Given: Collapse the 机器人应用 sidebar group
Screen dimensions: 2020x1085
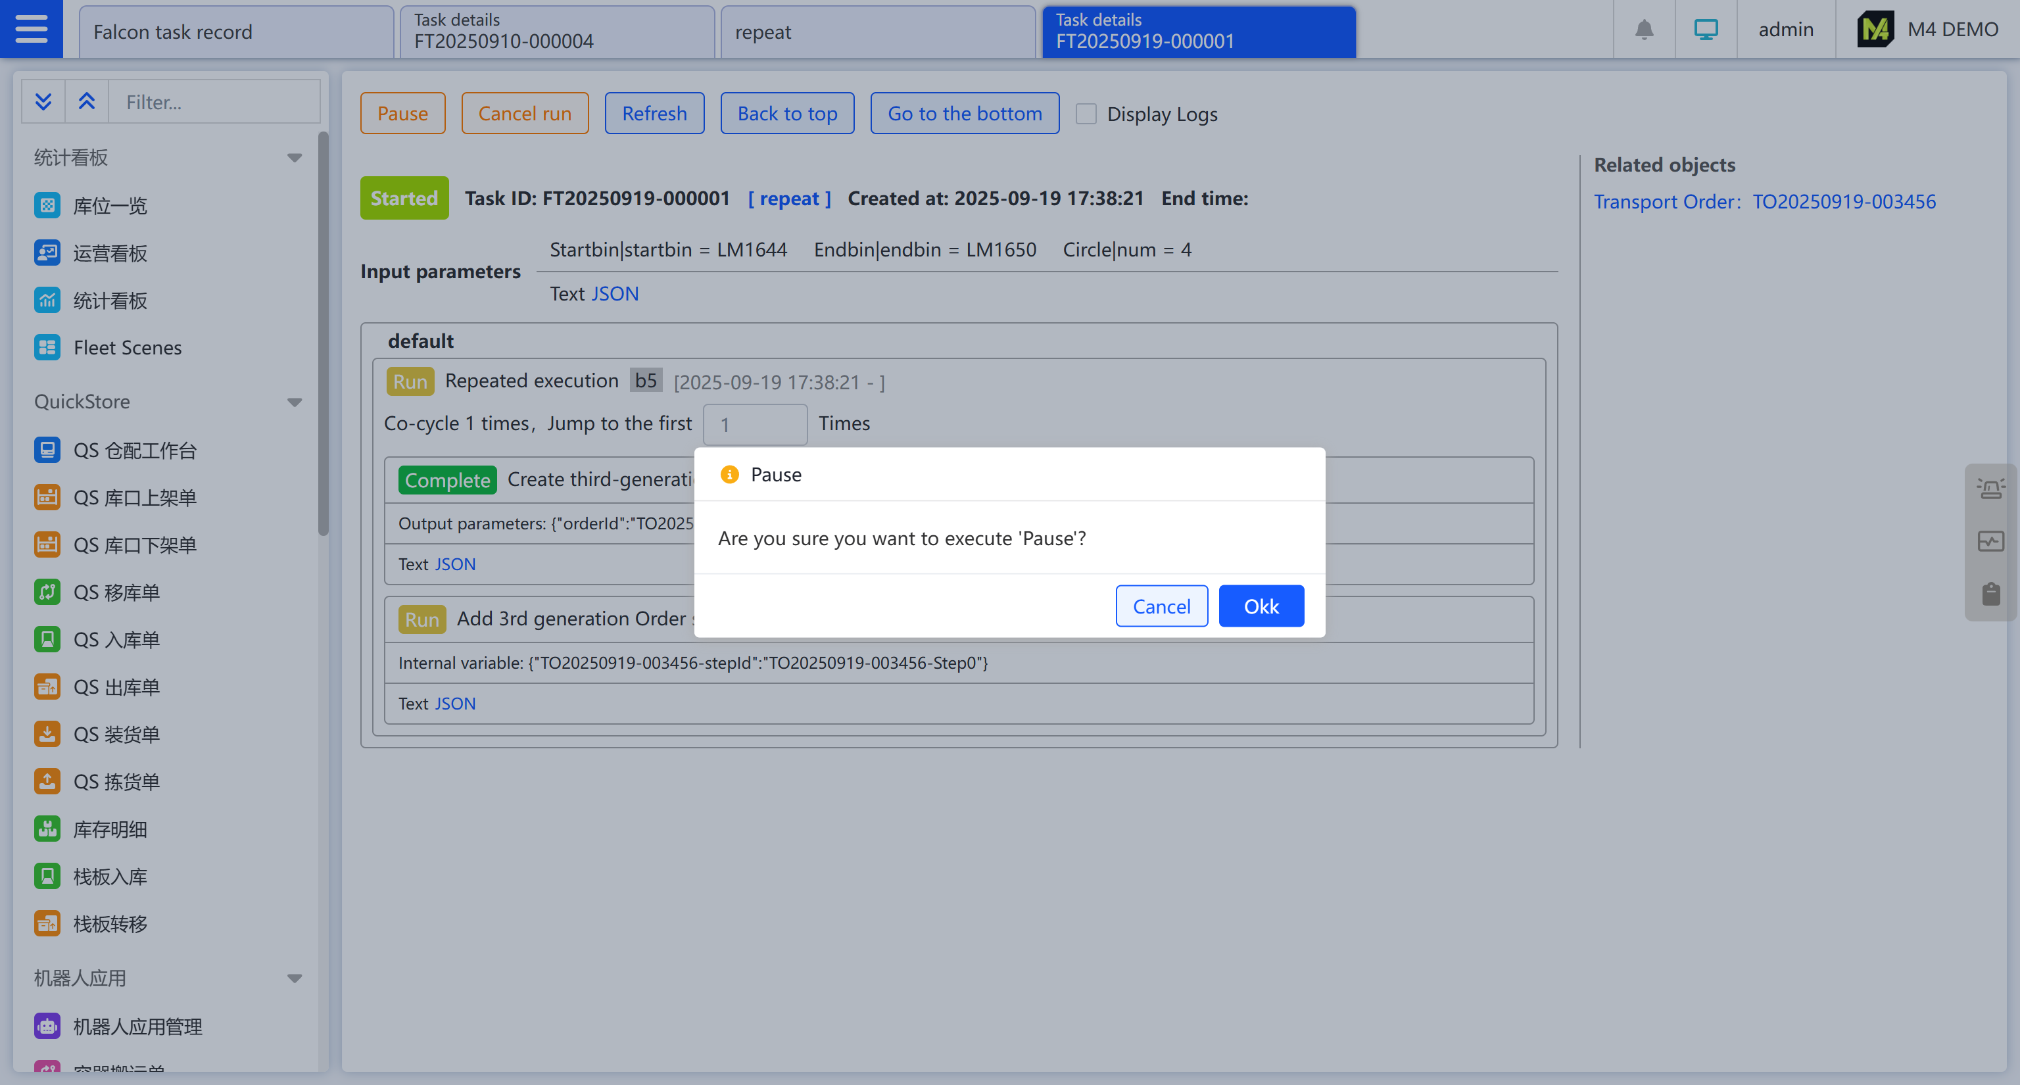Looking at the screenshot, I should click(x=294, y=978).
